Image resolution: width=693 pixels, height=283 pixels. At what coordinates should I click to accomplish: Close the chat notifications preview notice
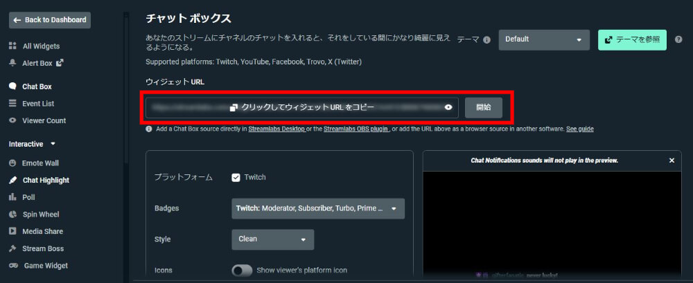tap(672, 161)
